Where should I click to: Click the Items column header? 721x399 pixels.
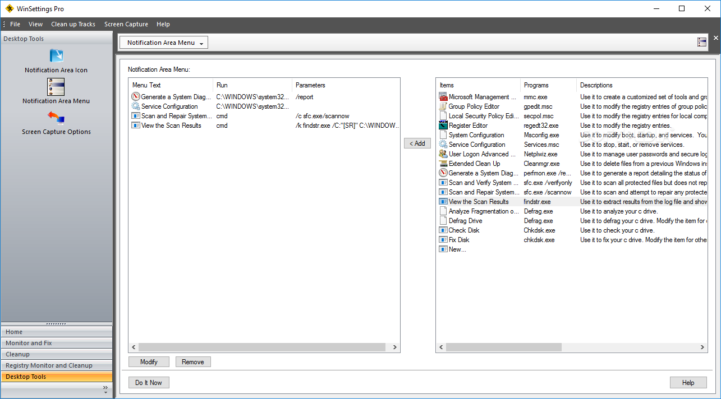[x=478, y=85]
